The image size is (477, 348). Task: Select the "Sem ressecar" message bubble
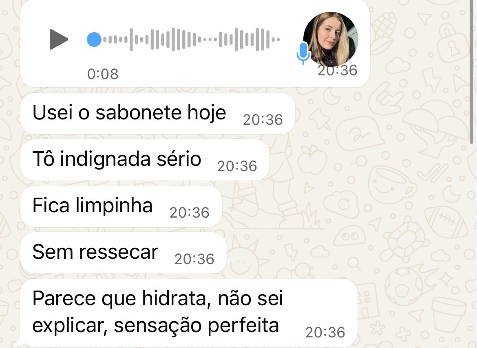(x=124, y=253)
